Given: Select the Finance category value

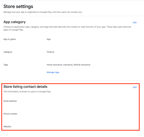Looking at the screenshot, I should coord(50,52).
